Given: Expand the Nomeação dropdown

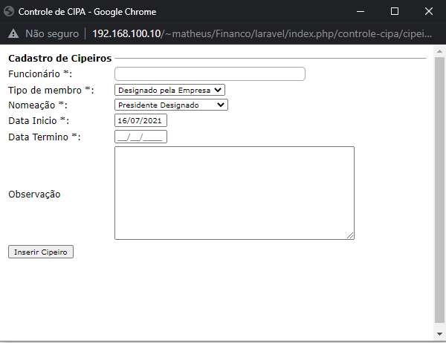Looking at the screenshot, I should 171,105.
